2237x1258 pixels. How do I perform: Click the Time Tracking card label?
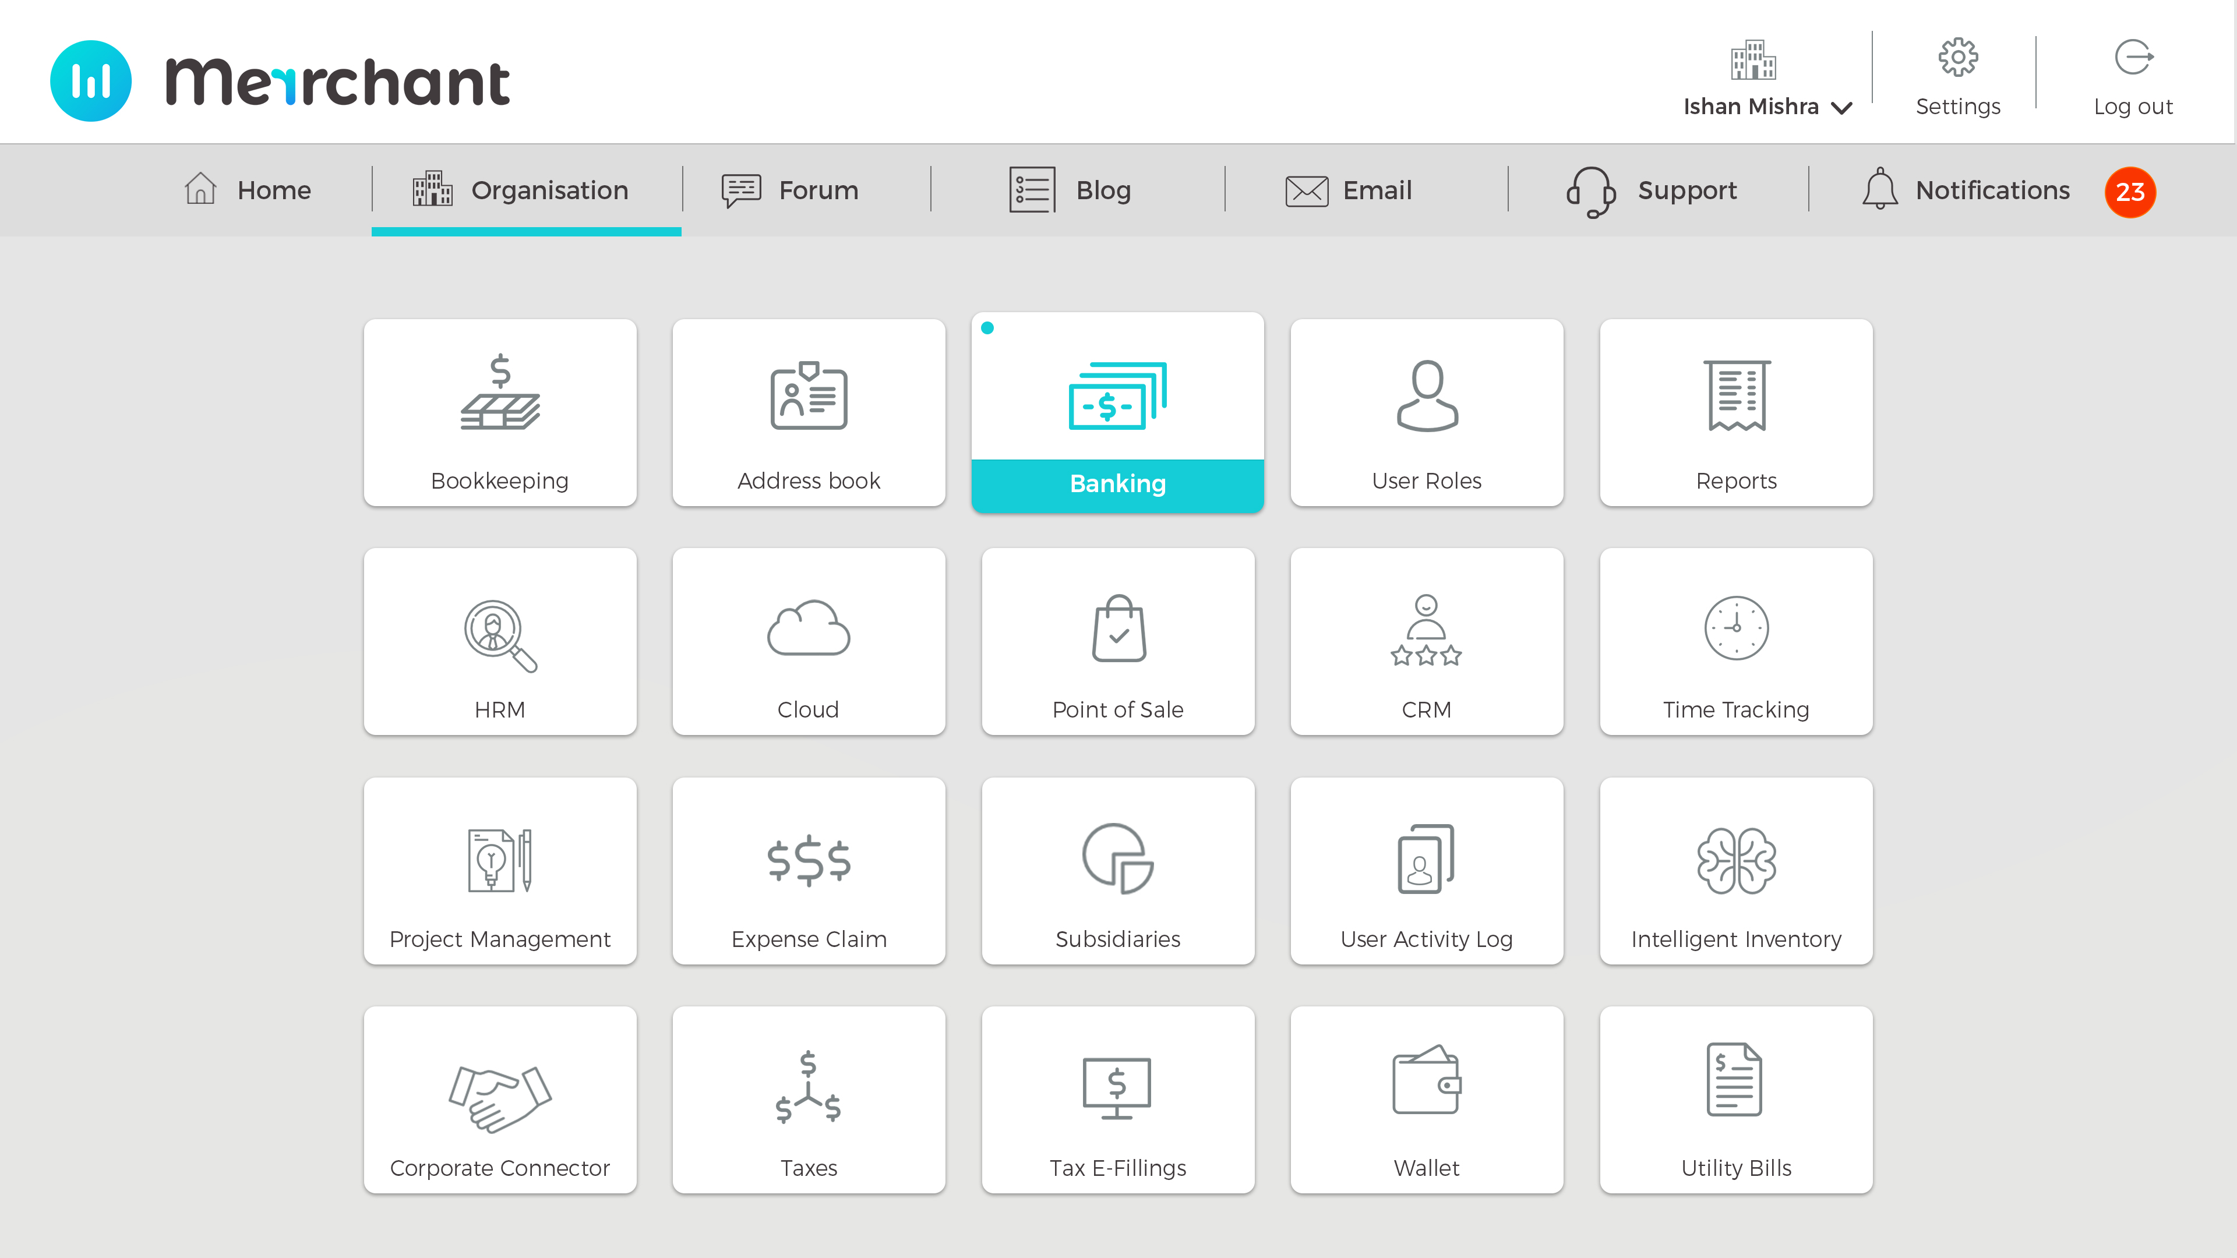[1736, 709]
